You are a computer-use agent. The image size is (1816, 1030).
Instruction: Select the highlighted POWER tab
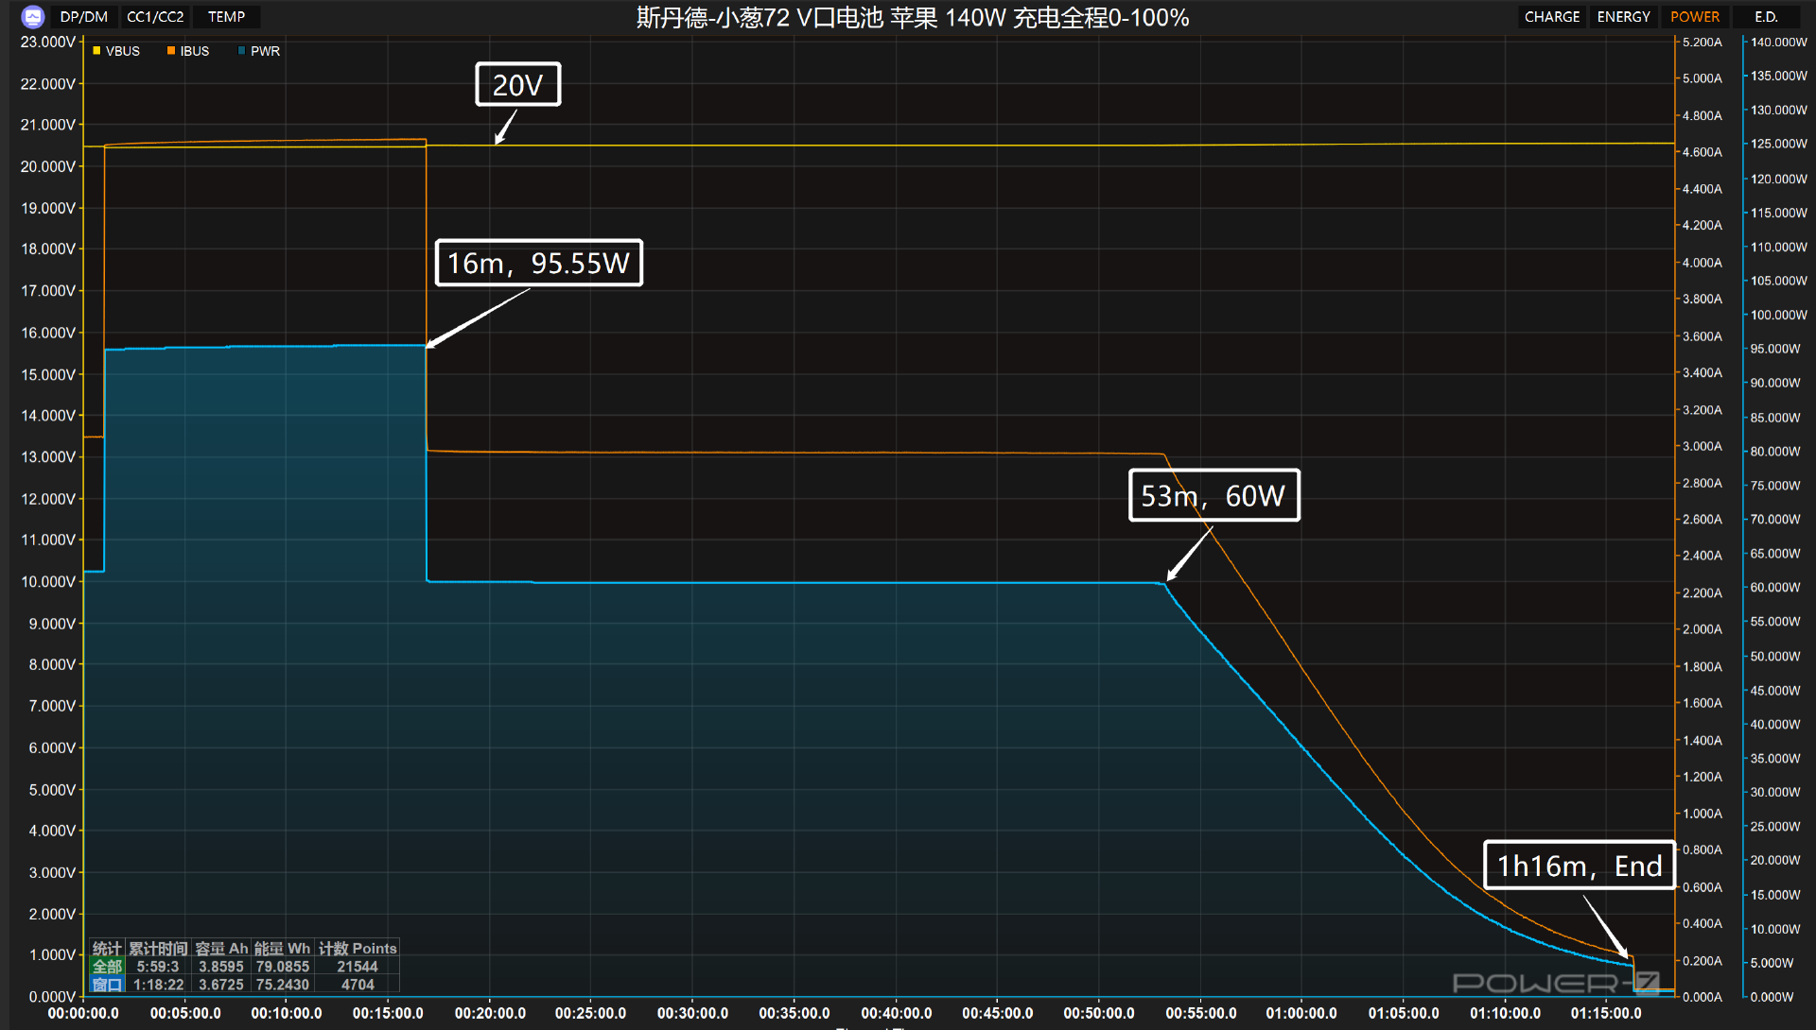(x=1695, y=17)
